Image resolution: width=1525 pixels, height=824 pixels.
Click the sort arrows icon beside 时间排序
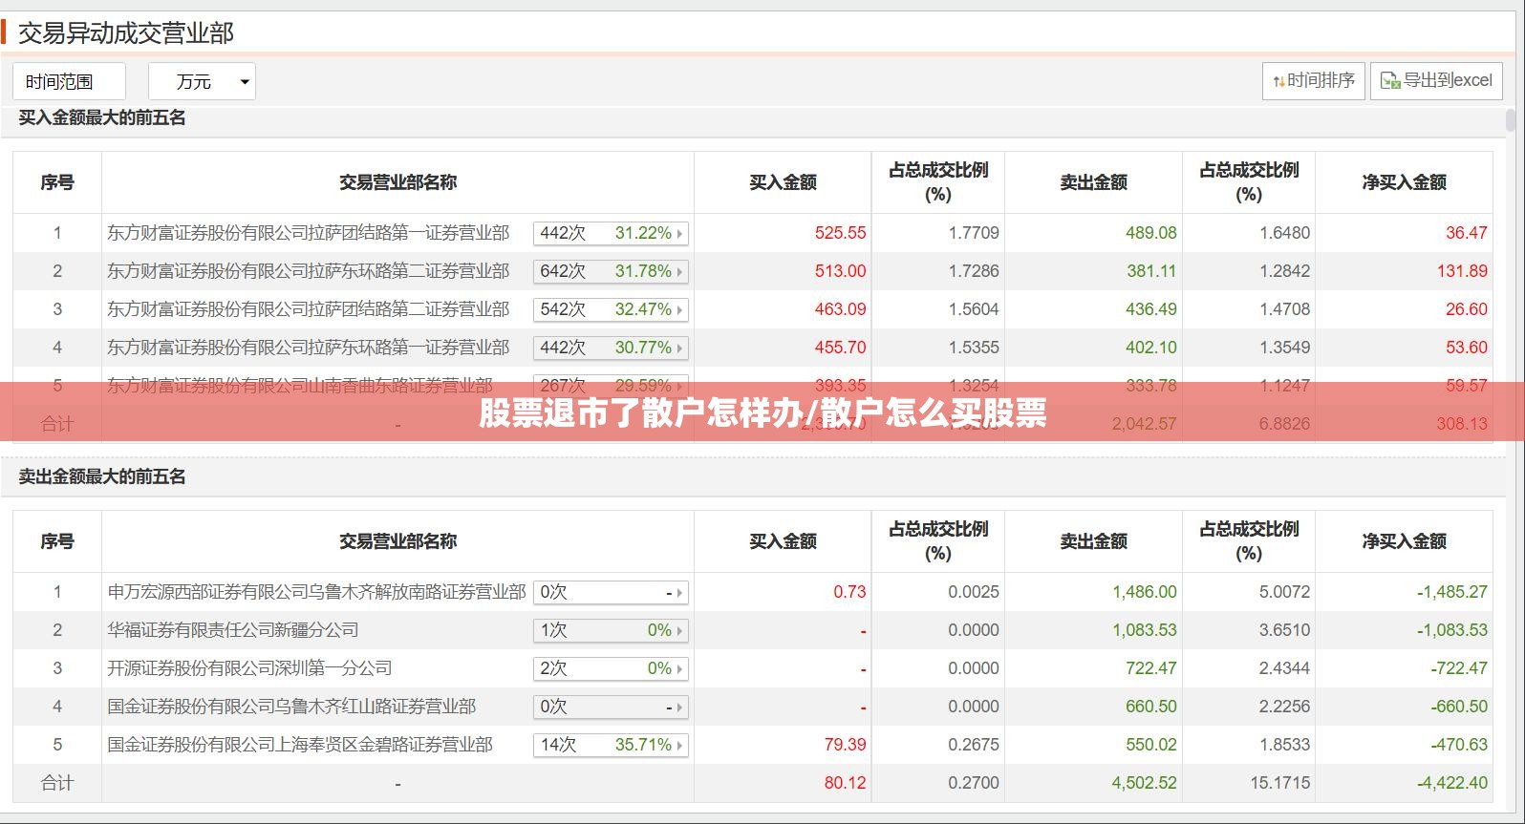pos(1278,82)
